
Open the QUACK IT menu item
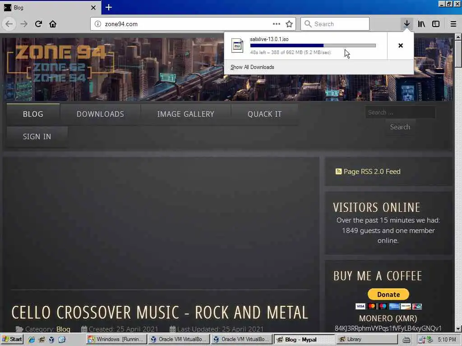point(264,114)
